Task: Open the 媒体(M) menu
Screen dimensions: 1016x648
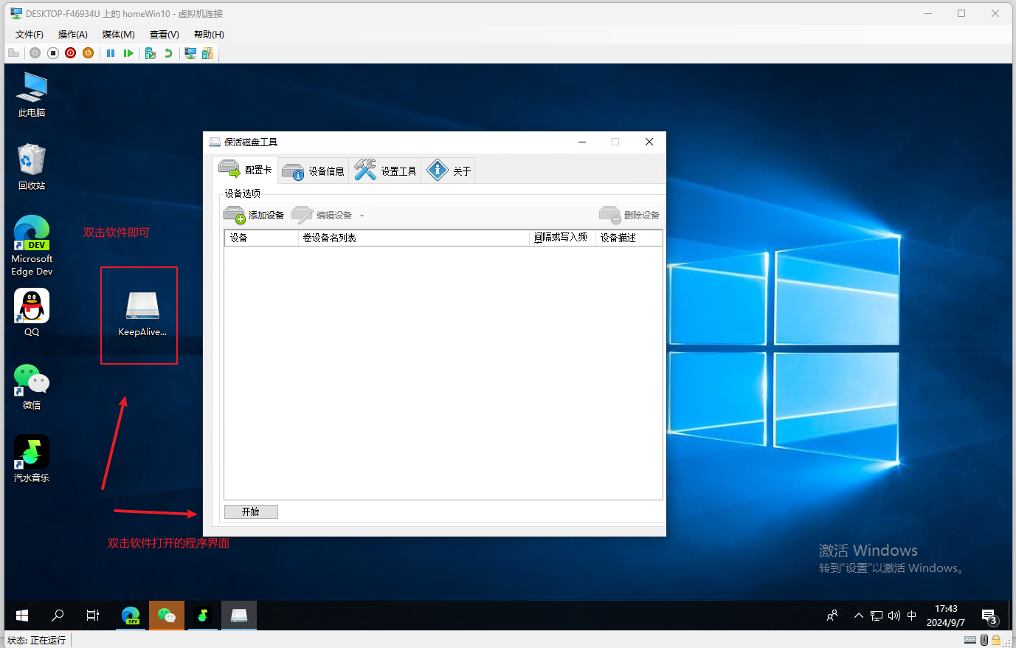Action: tap(118, 35)
